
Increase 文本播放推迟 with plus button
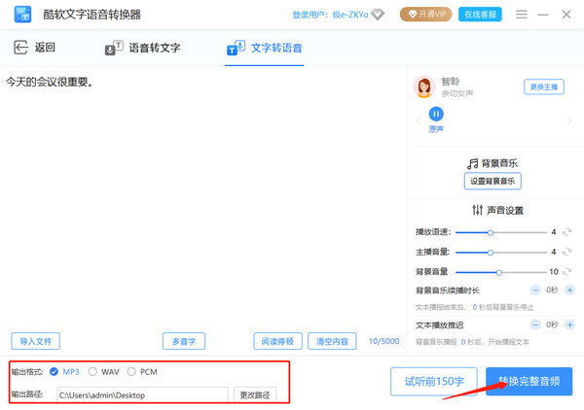click(569, 325)
